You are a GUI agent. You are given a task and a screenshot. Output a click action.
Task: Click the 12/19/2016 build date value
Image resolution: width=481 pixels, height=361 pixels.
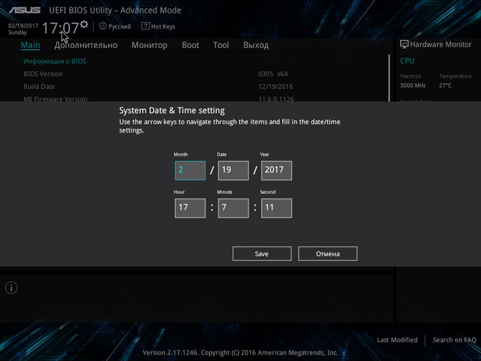point(275,86)
